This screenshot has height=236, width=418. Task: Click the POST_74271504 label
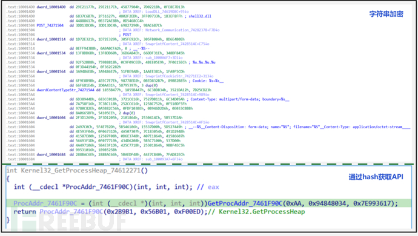pyautogui.click(x=50, y=25)
